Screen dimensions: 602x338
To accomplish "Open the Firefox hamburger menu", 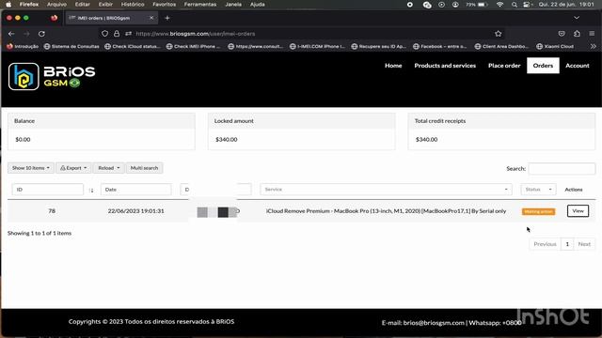I will coord(592,34).
